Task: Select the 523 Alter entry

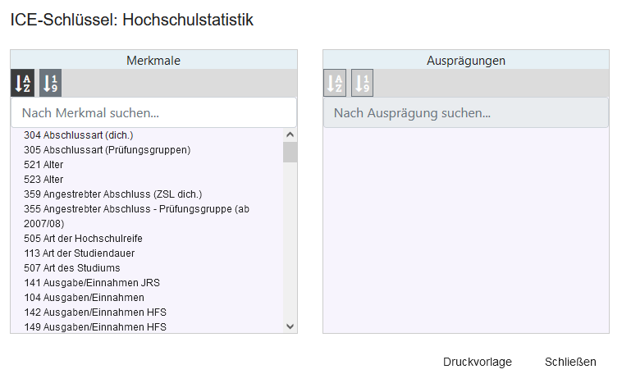Action: (43, 180)
